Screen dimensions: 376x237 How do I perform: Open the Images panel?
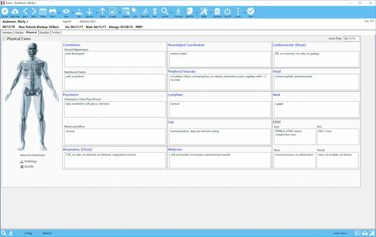(x=113, y=12)
